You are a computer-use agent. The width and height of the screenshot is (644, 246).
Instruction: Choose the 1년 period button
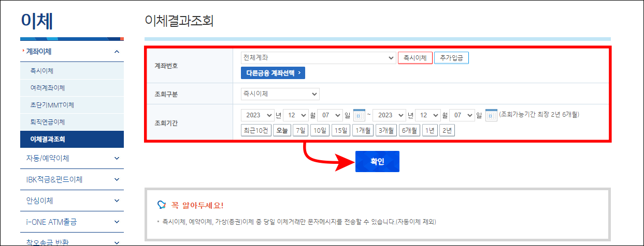pyautogui.click(x=430, y=130)
